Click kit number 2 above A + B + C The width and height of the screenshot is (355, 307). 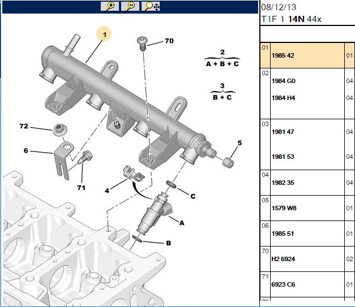pyautogui.click(x=223, y=52)
